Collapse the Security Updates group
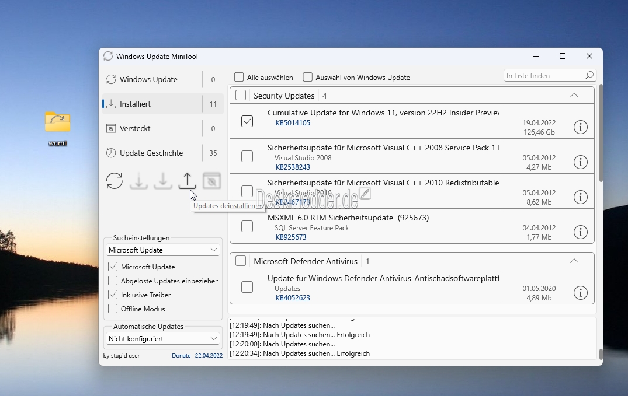Screen dimensions: 628x396 (574, 95)
